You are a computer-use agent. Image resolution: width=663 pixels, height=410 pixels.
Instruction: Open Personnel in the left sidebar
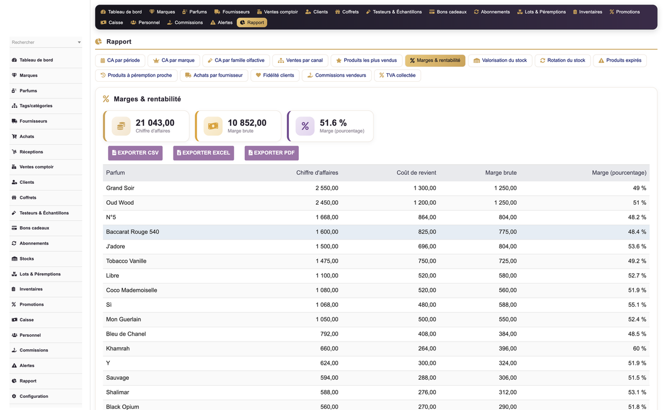[x=45, y=335]
